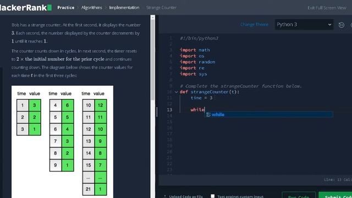
Task: Click the 'time = 3' code line
Action: point(201,98)
